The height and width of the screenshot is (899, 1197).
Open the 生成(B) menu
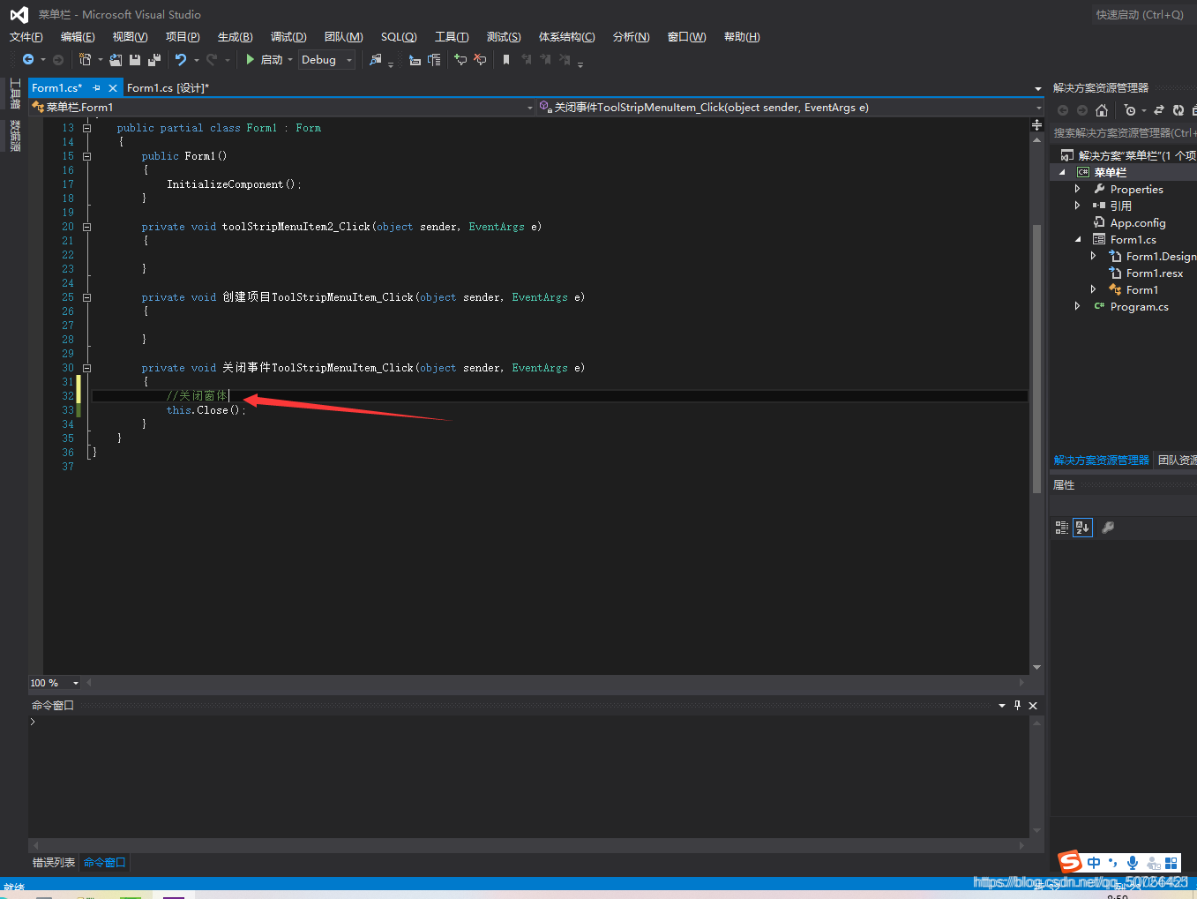(236, 36)
